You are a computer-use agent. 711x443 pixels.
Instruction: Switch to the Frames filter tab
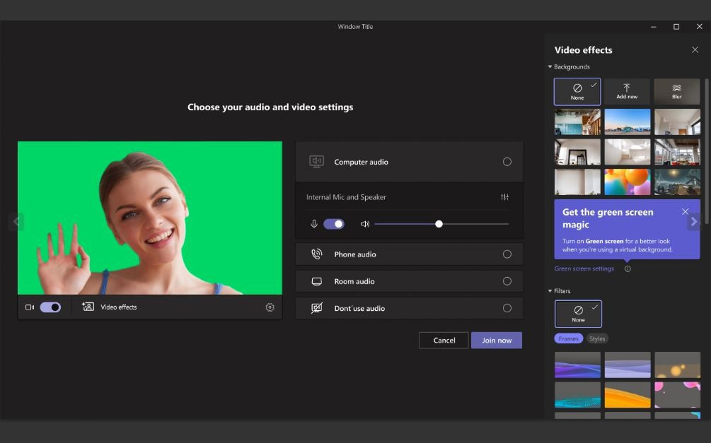[x=568, y=338]
